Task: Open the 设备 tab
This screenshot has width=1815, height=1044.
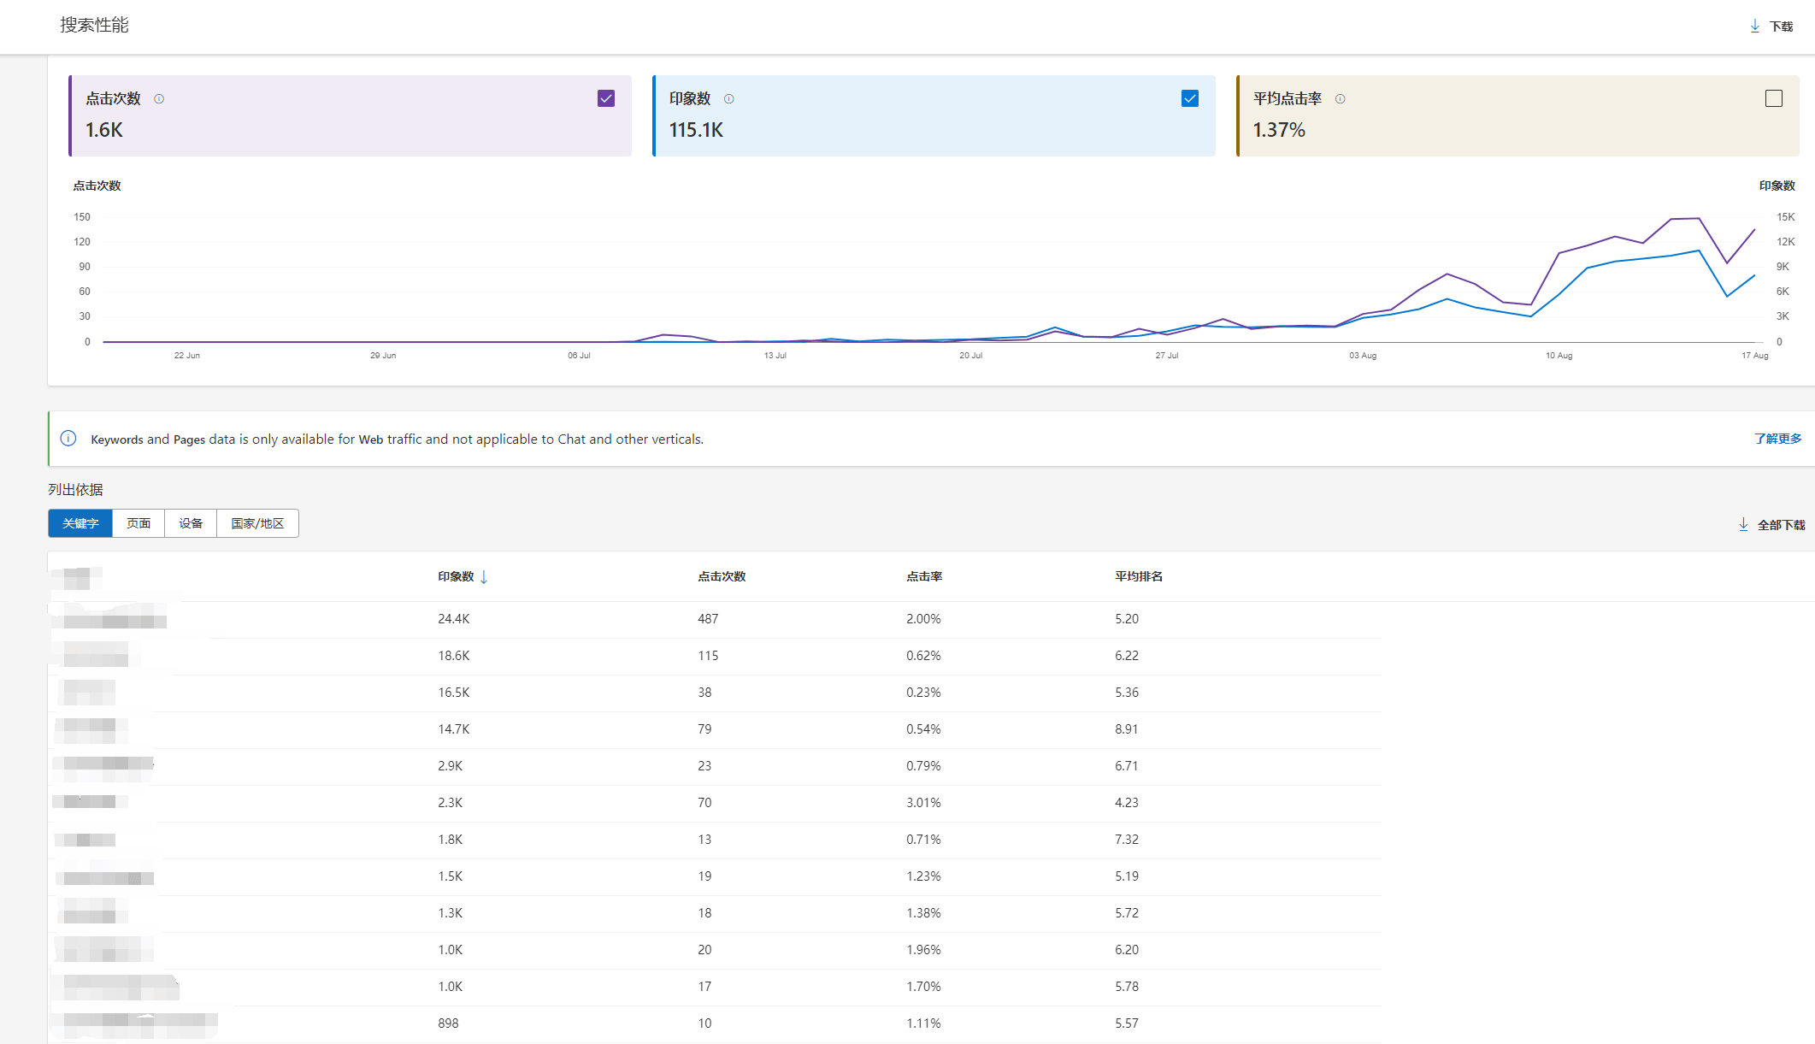Action: pyautogui.click(x=191, y=523)
